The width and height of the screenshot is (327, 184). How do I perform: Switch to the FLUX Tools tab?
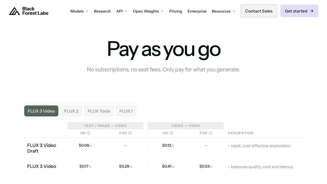99,111
